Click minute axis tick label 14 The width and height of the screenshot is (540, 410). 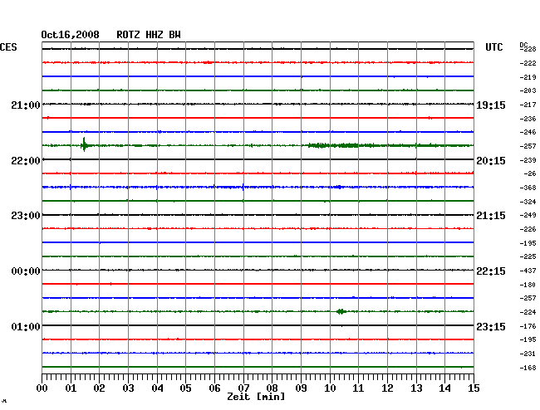pos(445,388)
